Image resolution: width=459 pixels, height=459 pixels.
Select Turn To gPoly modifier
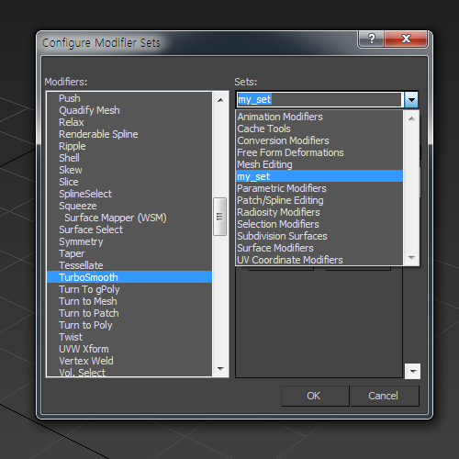129,289
